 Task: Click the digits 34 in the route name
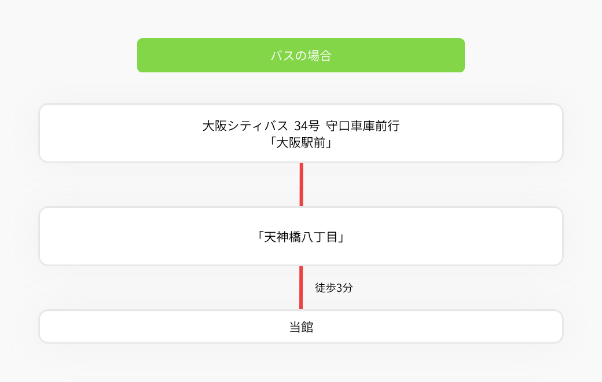pos(300,126)
